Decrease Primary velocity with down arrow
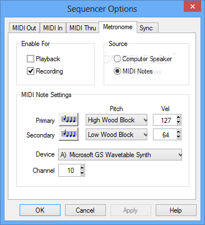The height and width of the screenshot is (225, 205). pyautogui.click(x=179, y=122)
